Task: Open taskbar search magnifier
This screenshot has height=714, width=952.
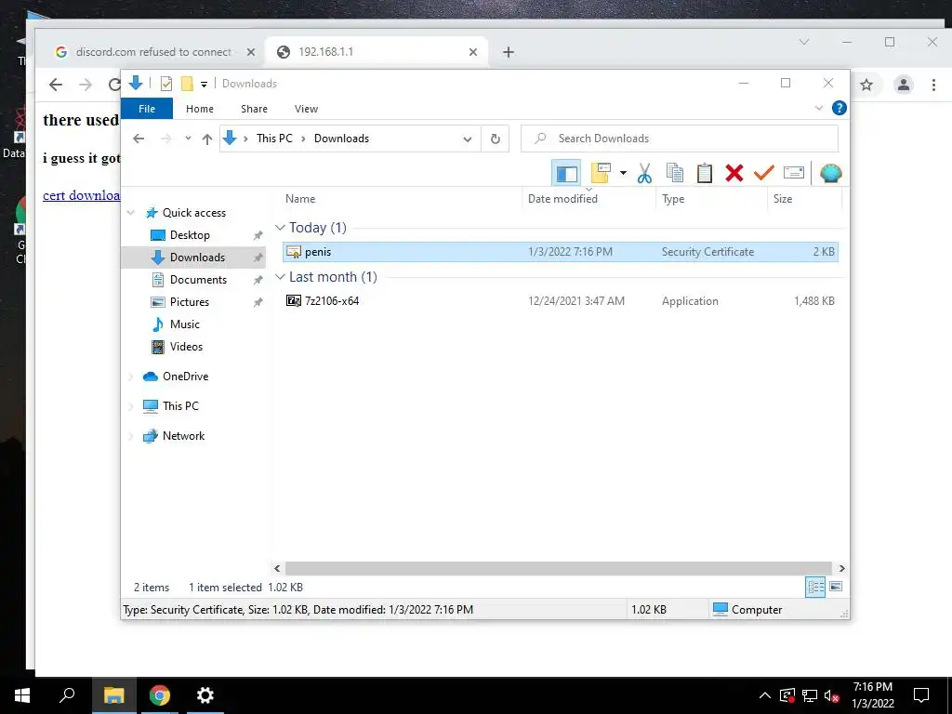Action: coord(67,695)
